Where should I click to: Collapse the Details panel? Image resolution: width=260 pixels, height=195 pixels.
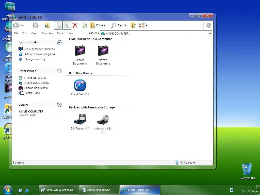[x=59, y=105]
